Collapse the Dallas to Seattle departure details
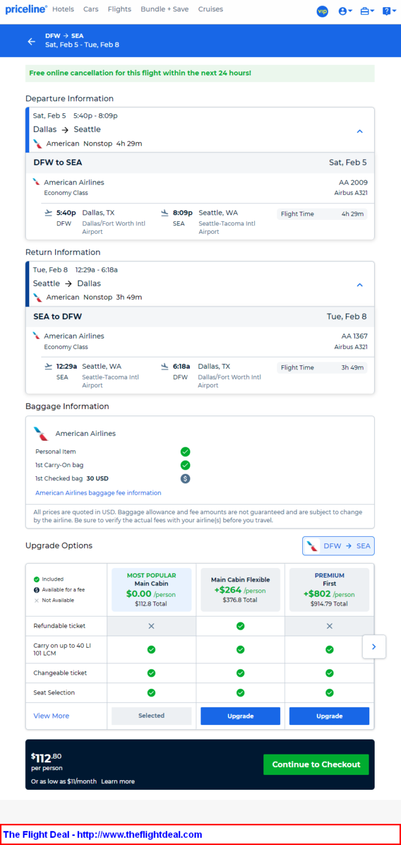 [360, 131]
